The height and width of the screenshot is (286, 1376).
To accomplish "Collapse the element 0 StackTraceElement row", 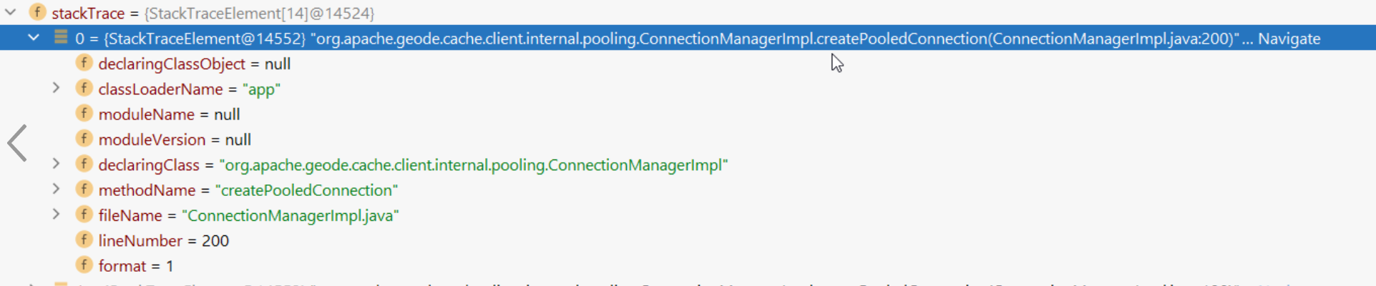I will pos(34,38).
